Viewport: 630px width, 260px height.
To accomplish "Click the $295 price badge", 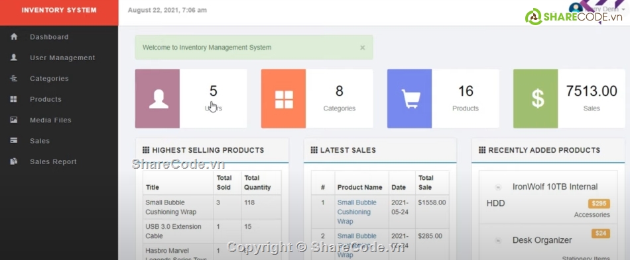I will click(599, 204).
